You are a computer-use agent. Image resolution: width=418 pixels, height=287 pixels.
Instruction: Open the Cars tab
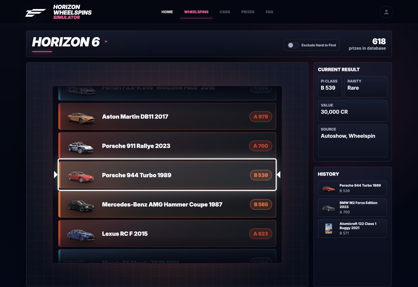[225, 12]
